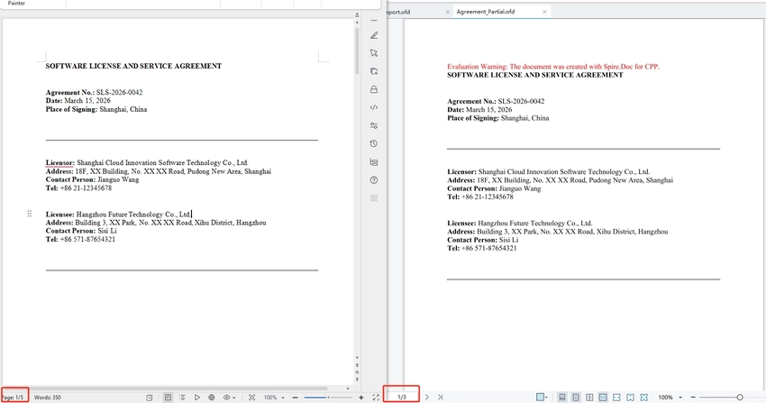This screenshot has height=403, width=766.
Task: Switch to the Agreement_Partial.ofd tab
Action: click(486, 12)
